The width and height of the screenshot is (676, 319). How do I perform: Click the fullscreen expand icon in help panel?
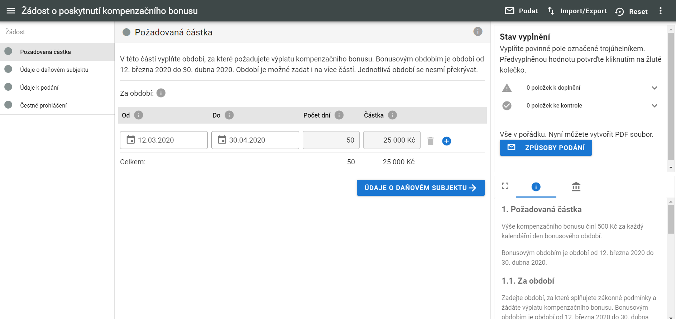click(x=505, y=186)
